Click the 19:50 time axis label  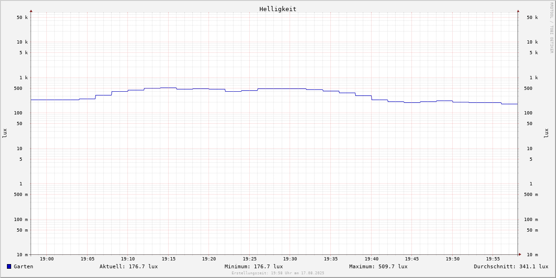click(453, 259)
